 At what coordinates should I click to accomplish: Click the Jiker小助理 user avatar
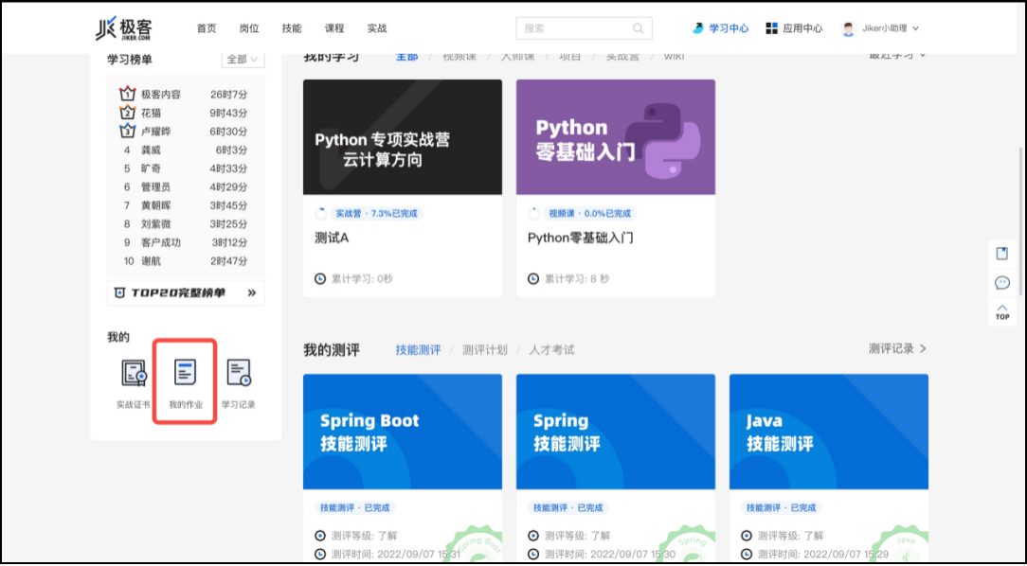pos(848,28)
